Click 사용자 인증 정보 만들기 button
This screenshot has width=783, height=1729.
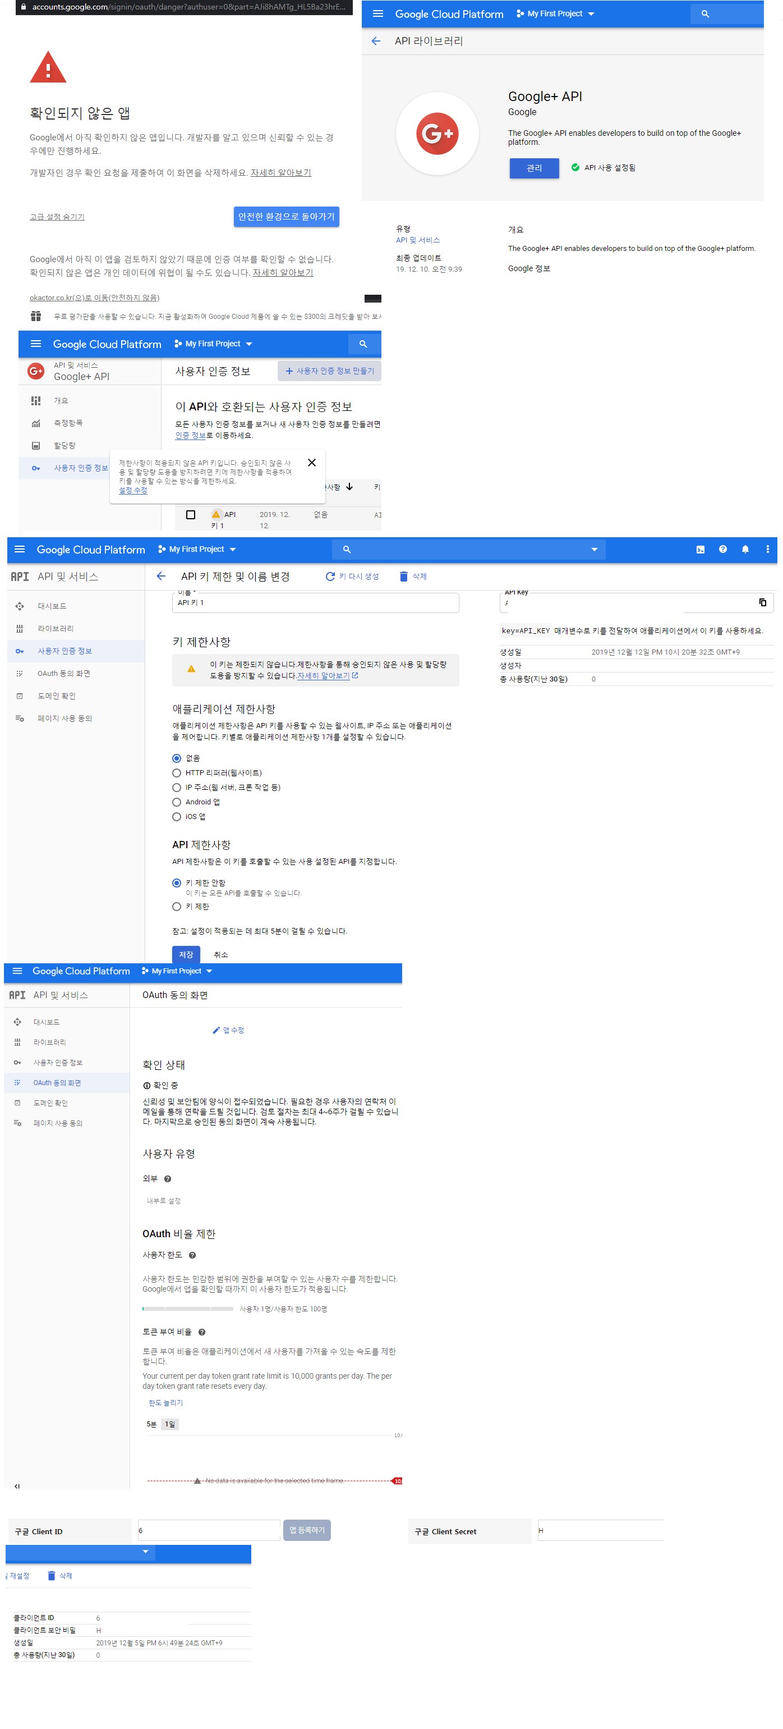point(329,371)
